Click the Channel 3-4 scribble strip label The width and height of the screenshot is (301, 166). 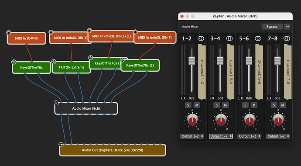[x=230, y=72]
